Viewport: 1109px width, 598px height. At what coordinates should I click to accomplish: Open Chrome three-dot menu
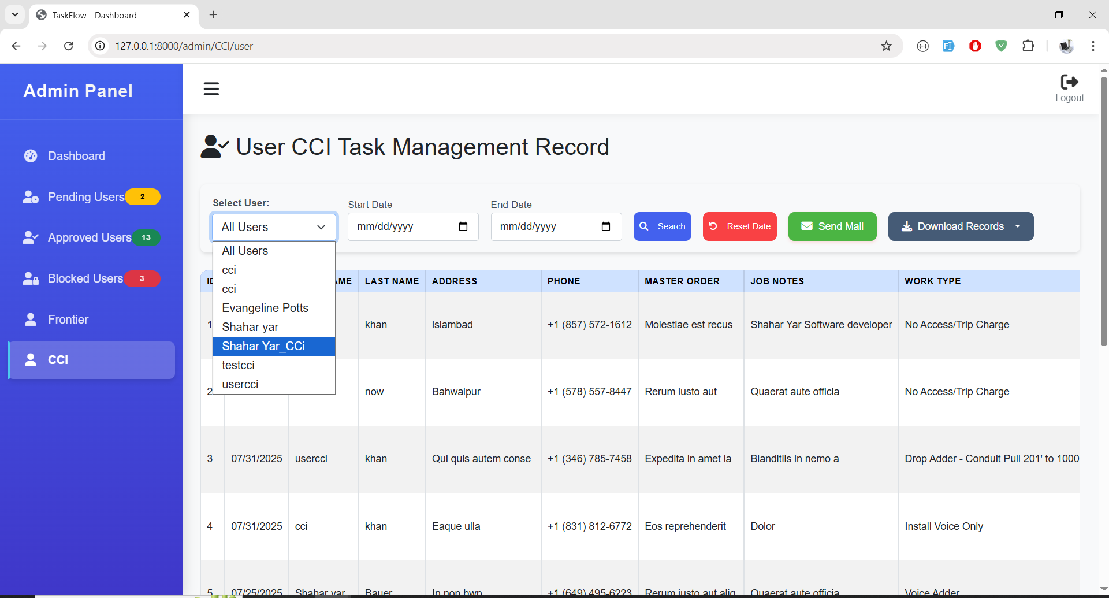tap(1093, 46)
